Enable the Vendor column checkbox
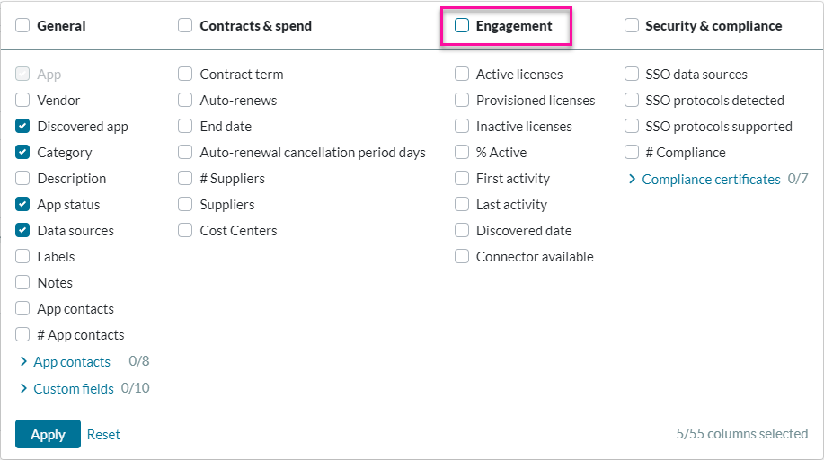Viewport: 824px width, 460px height. click(x=23, y=101)
